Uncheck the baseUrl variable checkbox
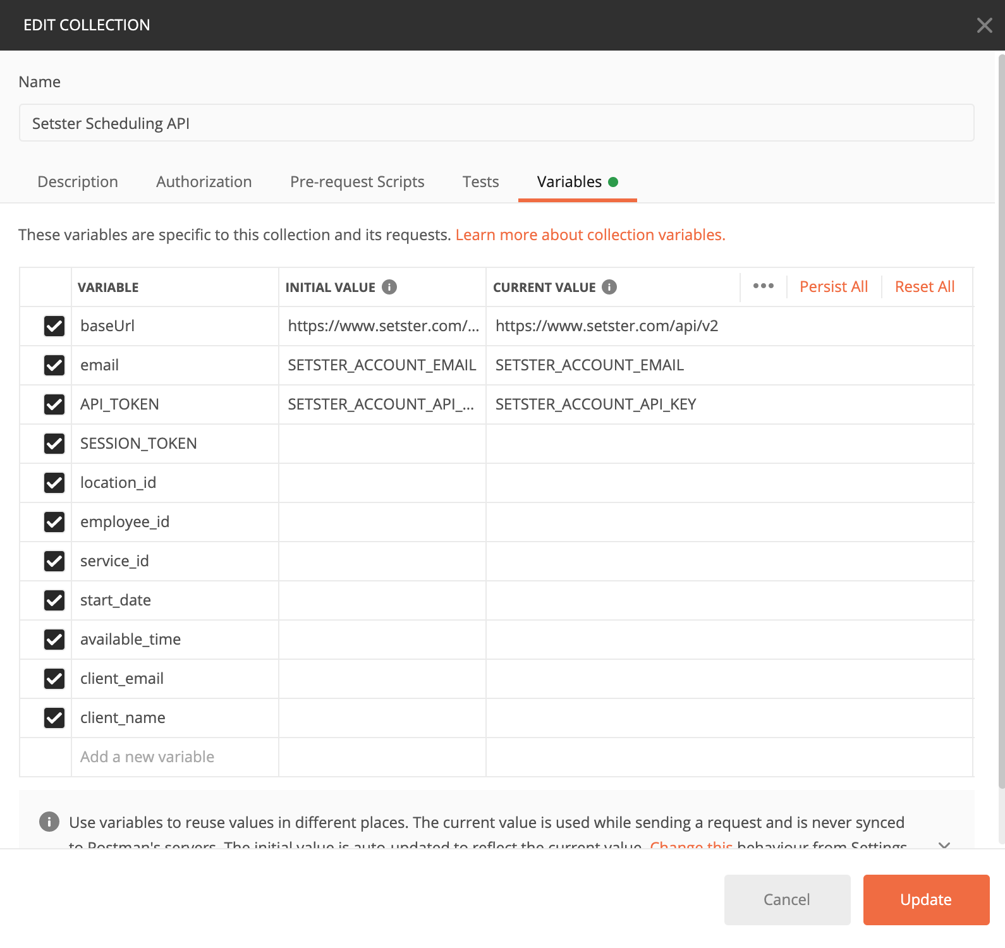This screenshot has height=948, width=1005. click(x=54, y=326)
